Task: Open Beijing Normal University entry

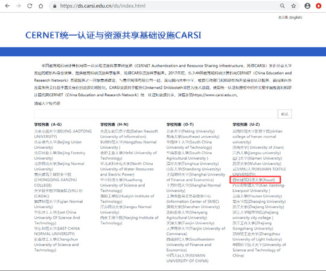Action: (59, 166)
